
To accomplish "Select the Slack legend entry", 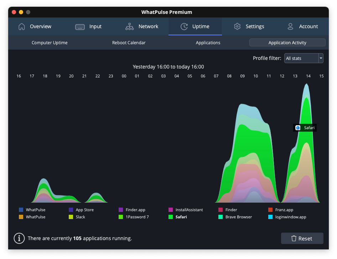I will 80,217.
